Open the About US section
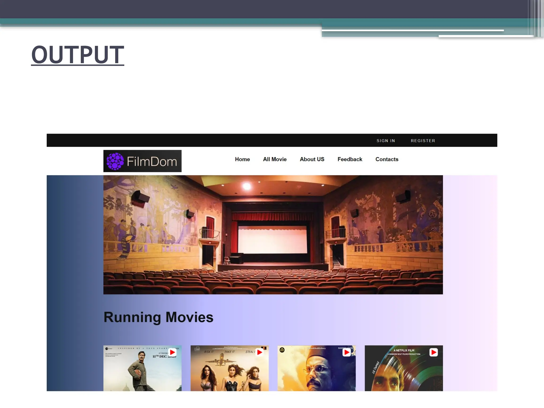The height and width of the screenshot is (408, 544). click(x=312, y=159)
